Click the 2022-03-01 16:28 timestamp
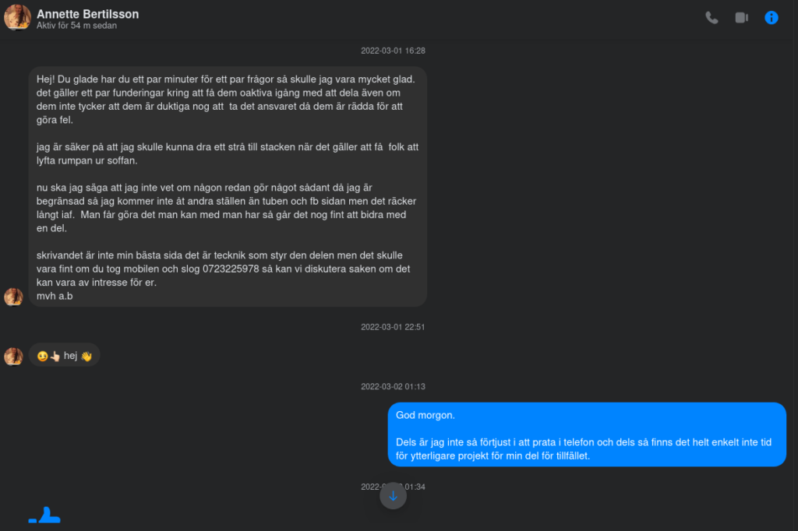The image size is (798, 531). (393, 51)
